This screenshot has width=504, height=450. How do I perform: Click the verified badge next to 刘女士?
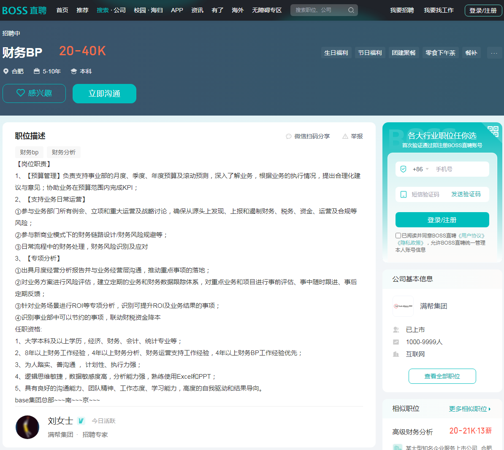pyautogui.click(x=81, y=421)
